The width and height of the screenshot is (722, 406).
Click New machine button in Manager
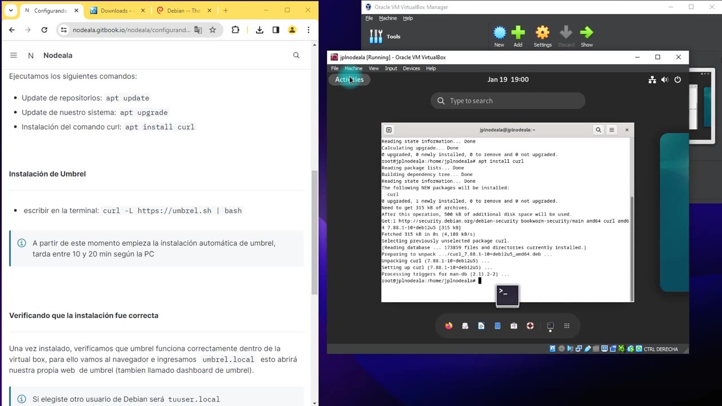[499, 36]
